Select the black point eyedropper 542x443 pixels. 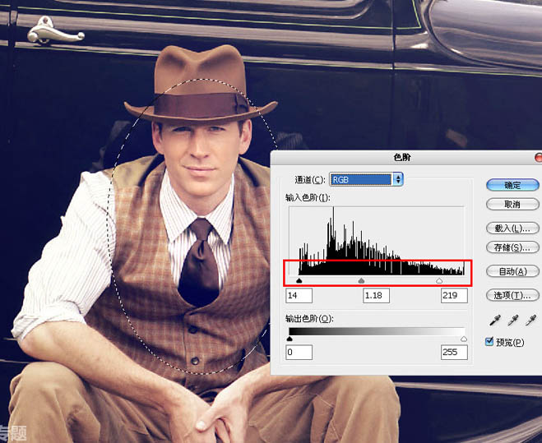tap(493, 321)
